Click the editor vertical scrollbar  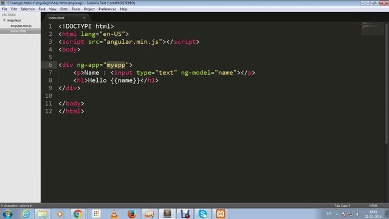click(387, 83)
